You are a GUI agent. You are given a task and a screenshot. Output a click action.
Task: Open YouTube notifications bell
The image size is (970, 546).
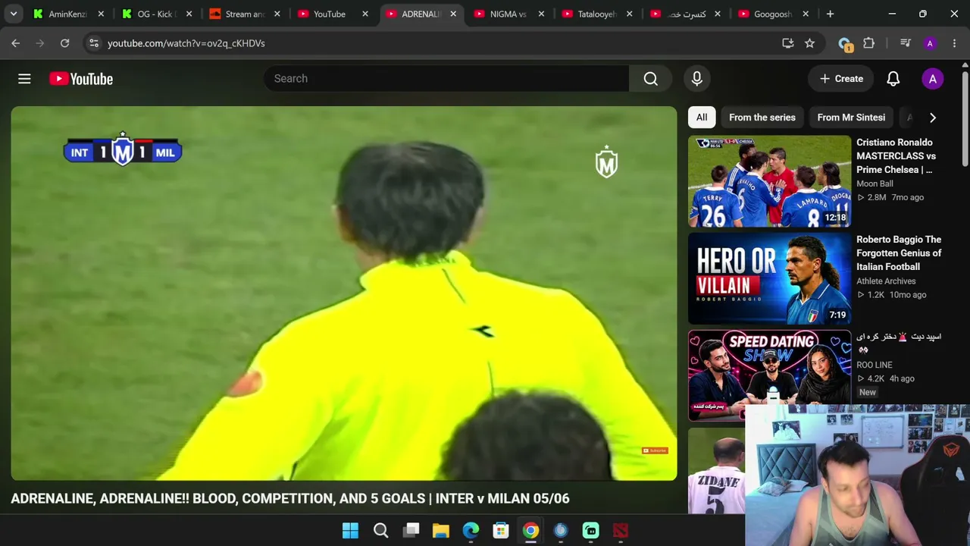click(x=893, y=79)
